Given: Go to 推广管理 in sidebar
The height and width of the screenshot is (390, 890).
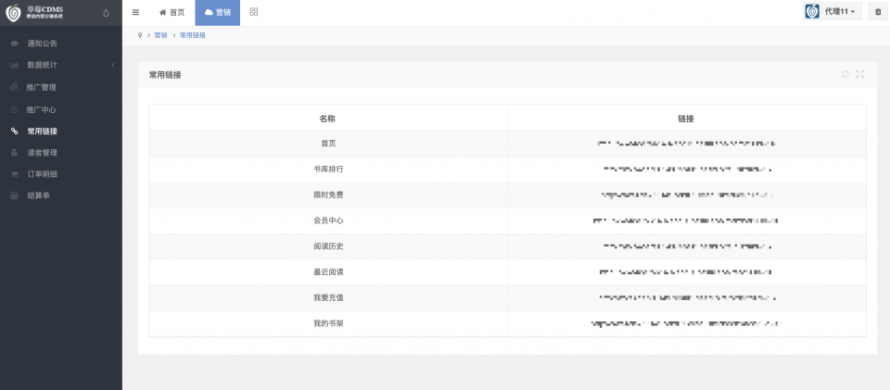Looking at the screenshot, I should 61,87.
